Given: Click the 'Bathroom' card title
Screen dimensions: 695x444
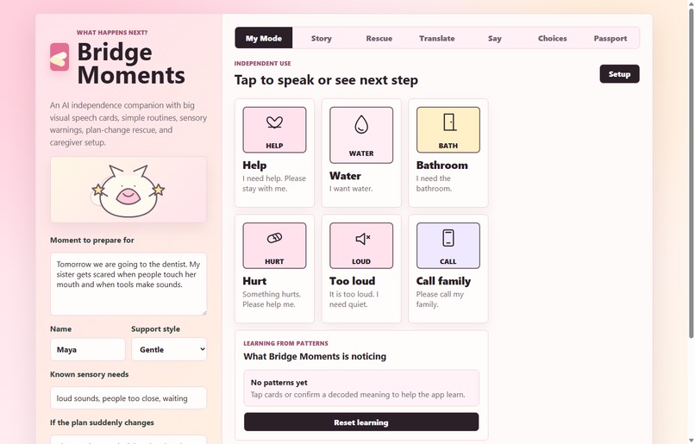Looking at the screenshot, I should pyautogui.click(x=441, y=166).
